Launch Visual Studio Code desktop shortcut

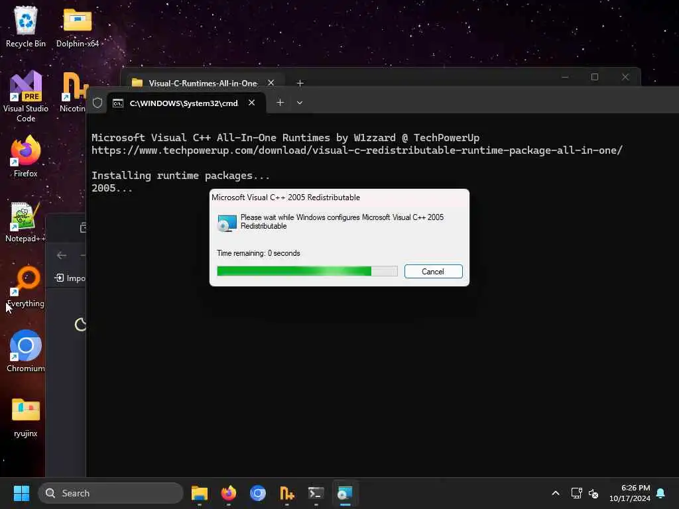26,96
